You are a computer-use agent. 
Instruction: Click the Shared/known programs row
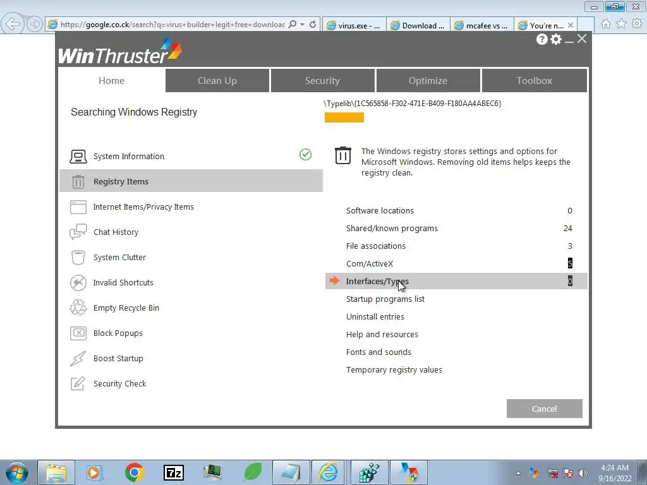[x=456, y=229]
